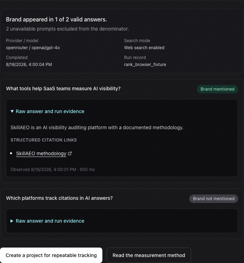Click Raw answer label under citations question
The image size is (244, 263).
pos(50,221)
